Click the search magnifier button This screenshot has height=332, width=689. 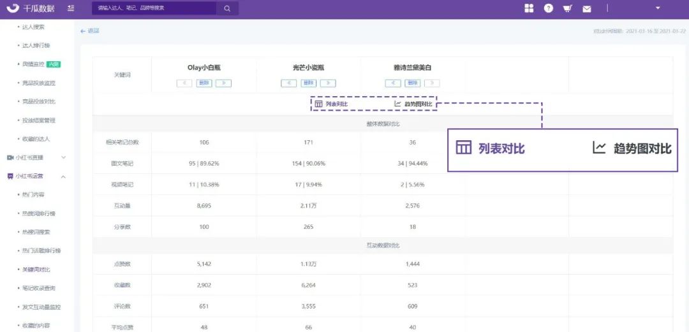[227, 8]
